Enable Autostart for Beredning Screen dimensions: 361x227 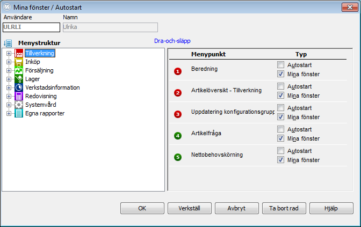[280, 64]
